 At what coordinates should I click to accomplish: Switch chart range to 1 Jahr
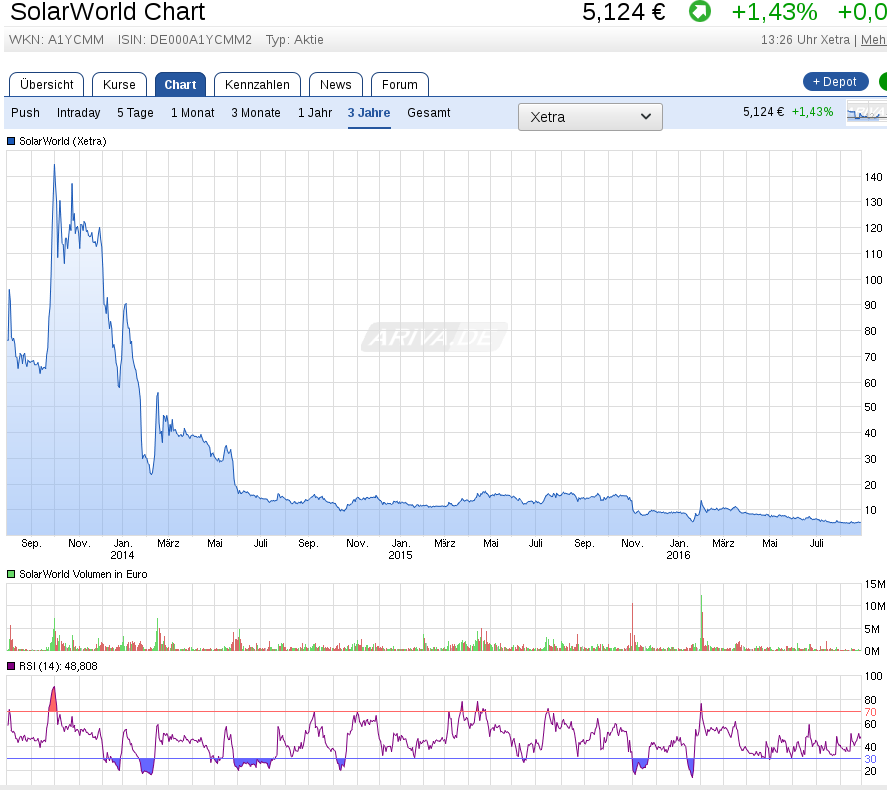click(x=314, y=113)
